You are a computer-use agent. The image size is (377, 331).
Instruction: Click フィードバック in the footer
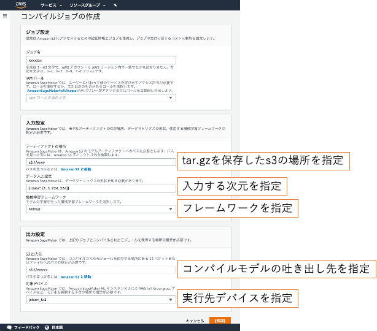coord(26,327)
